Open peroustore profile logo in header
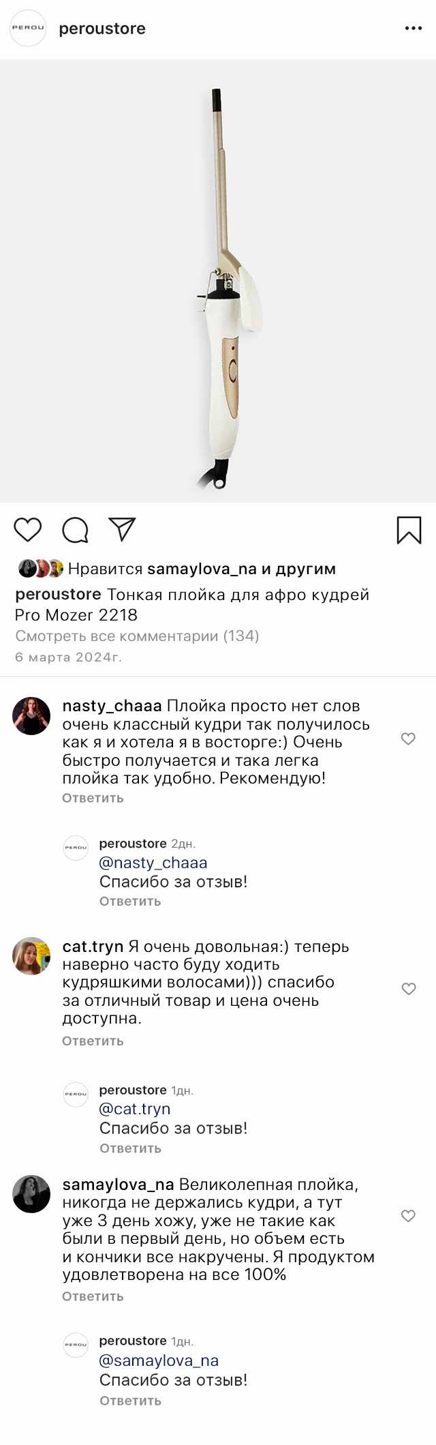The height and width of the screenshot is (1445, 436). 28,29
